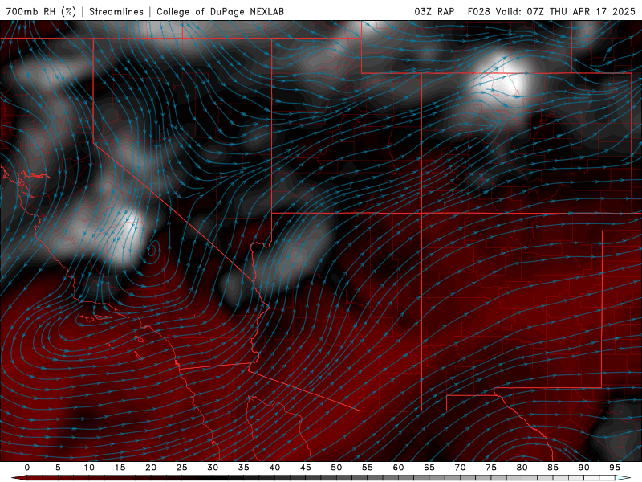The height and width of the screenshot is (482, 642).
Task: Click the "03Z RAP" model run label
Action: coord(434,11)
